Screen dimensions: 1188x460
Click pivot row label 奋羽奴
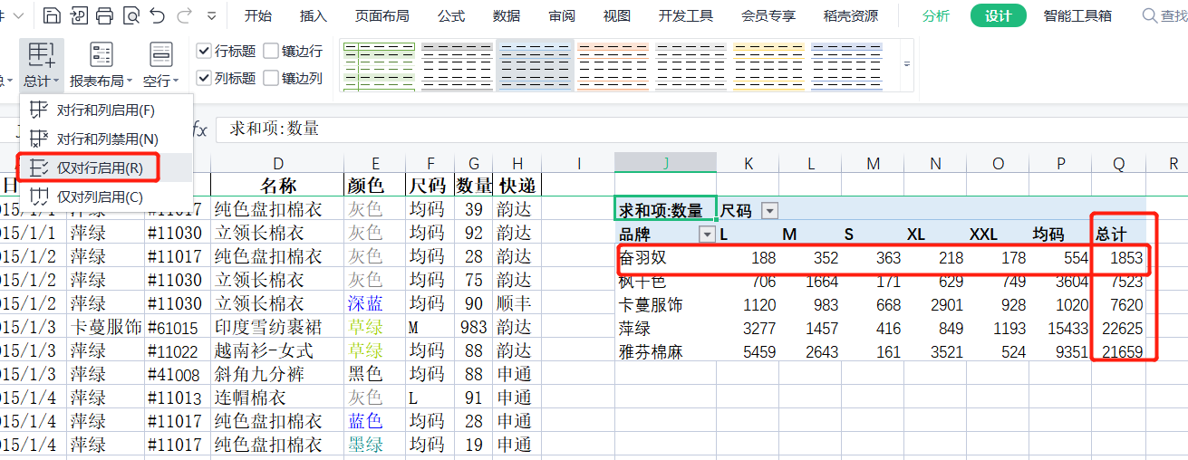[642, 258]
